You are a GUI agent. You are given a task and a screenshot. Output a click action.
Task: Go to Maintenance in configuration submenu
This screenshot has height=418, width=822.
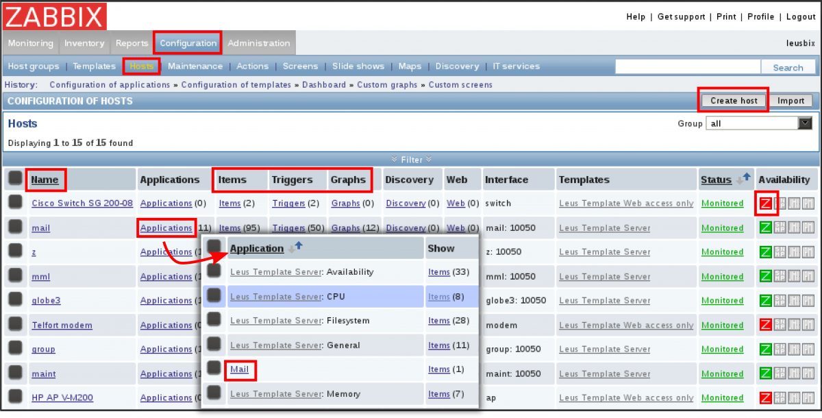(x=195, y=66)
